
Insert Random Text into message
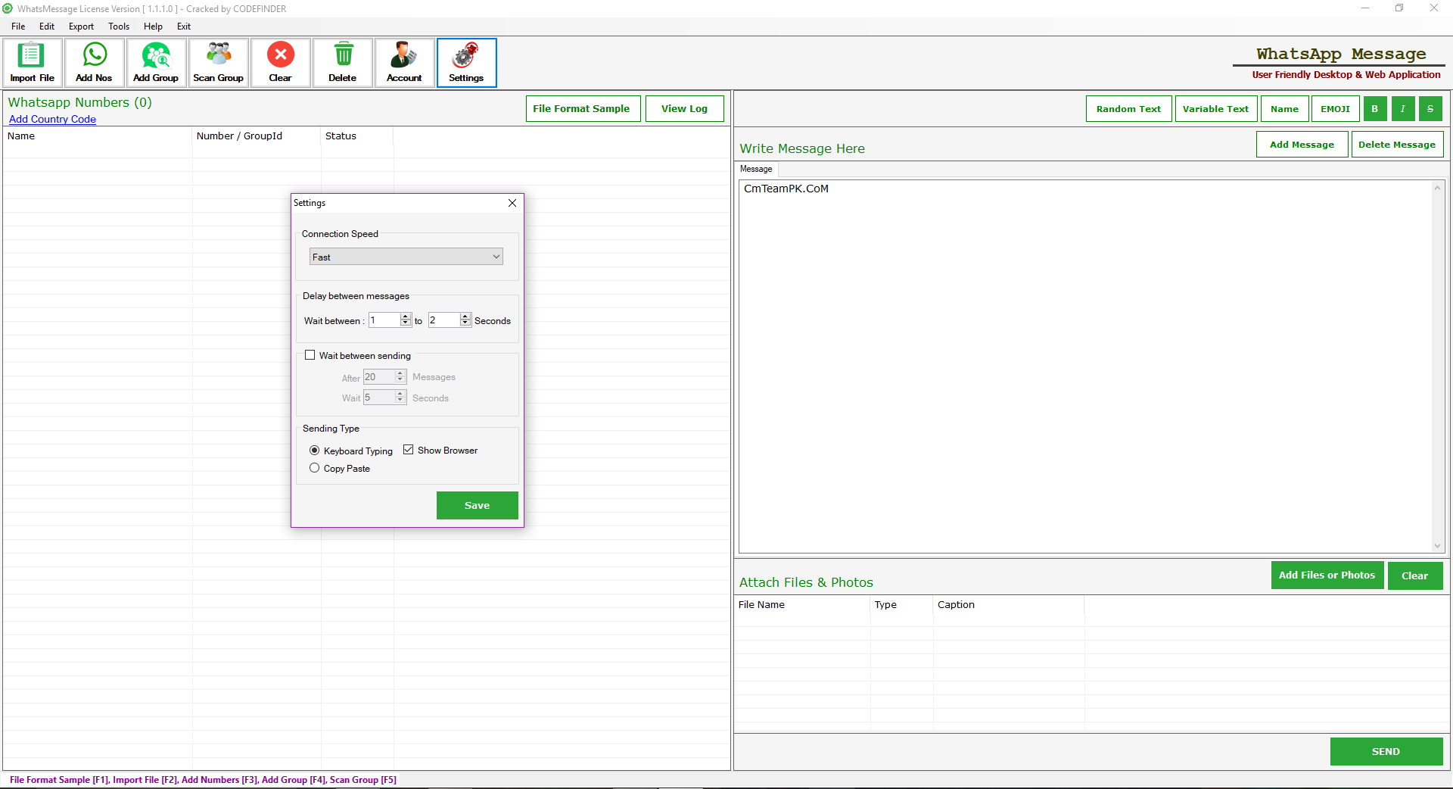[1128, 109]
